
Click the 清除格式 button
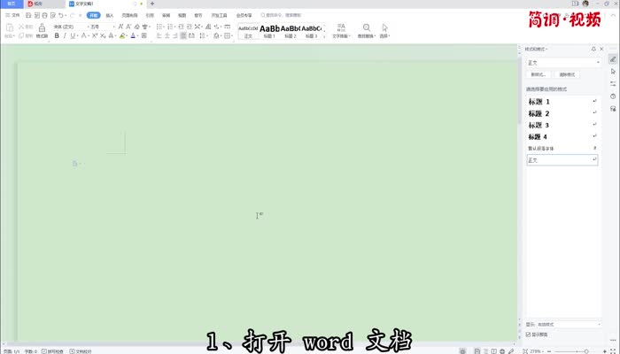click(566, 75)
